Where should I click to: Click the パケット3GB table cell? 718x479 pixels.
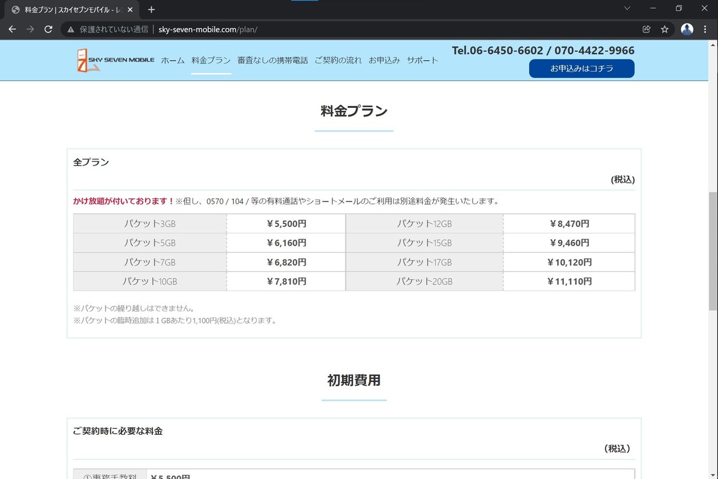[150, 224]
